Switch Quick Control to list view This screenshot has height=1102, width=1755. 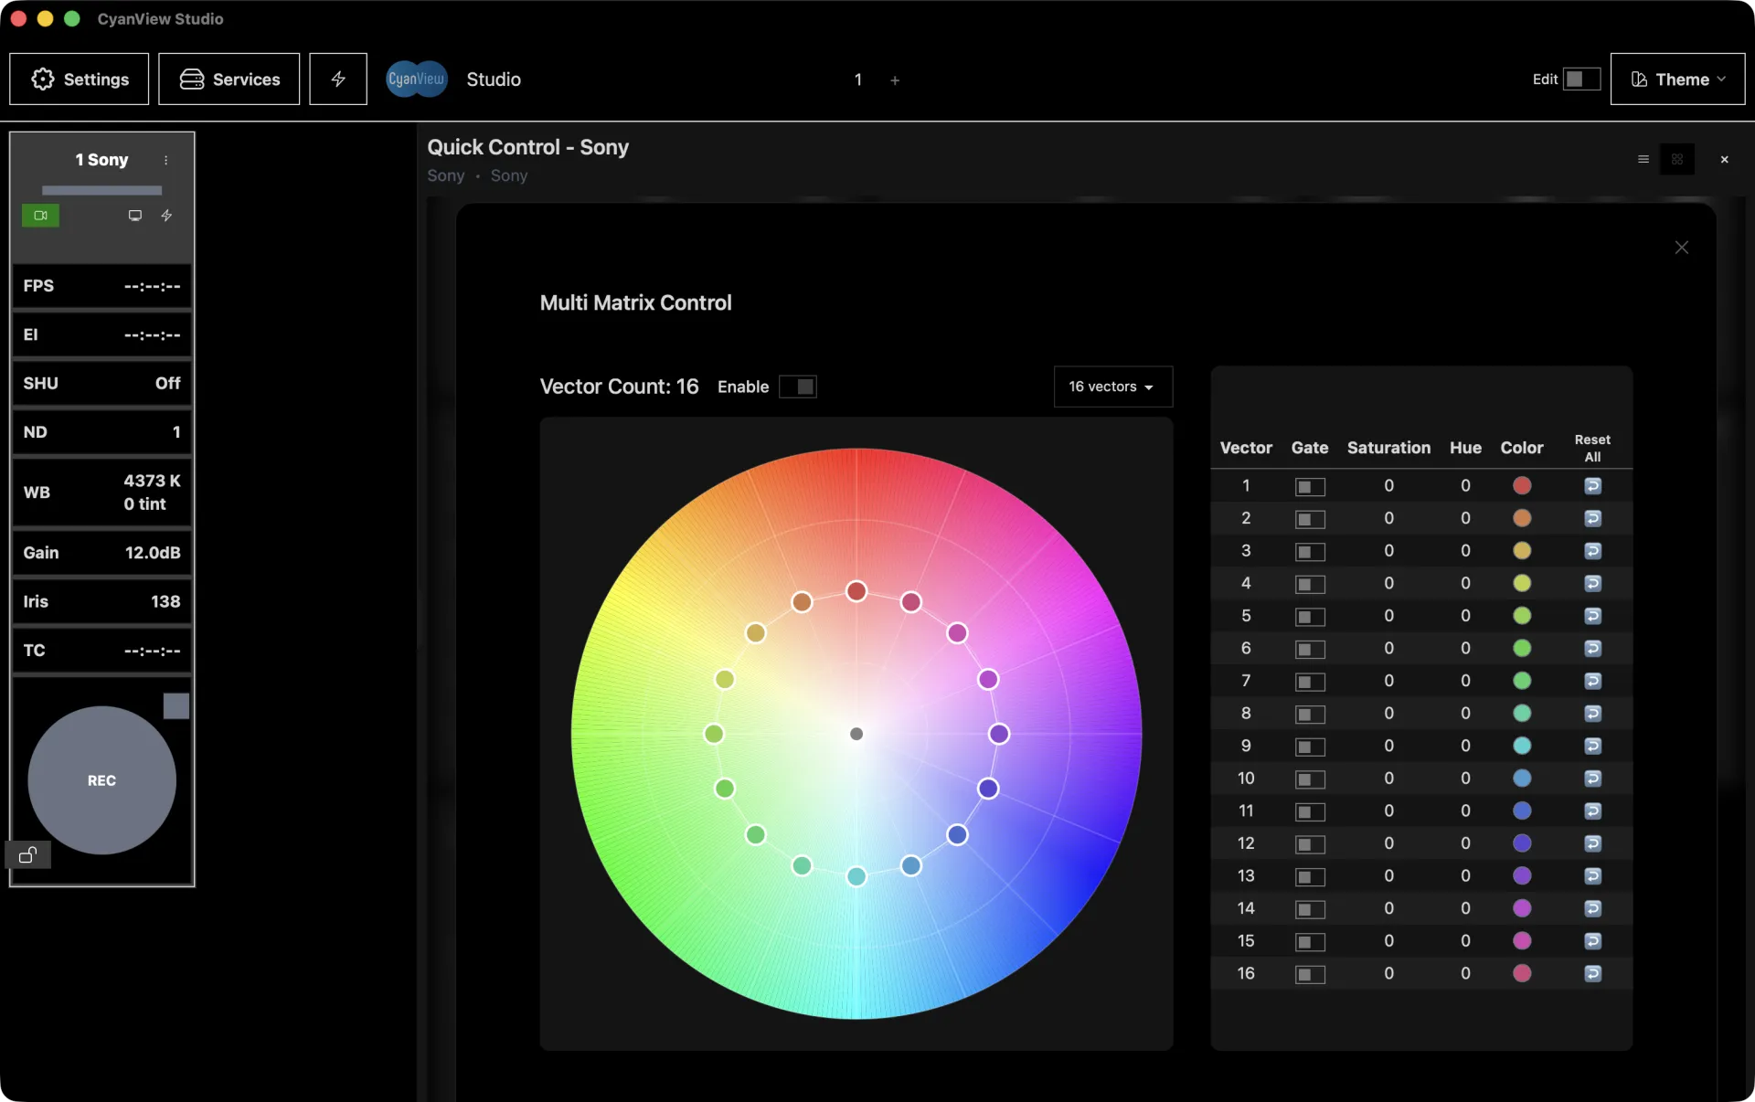(1643, 160)
